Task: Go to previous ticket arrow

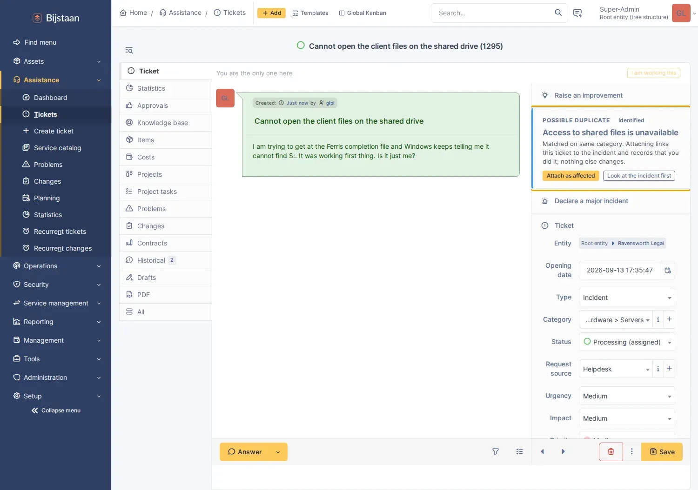Action: [542, 452]
